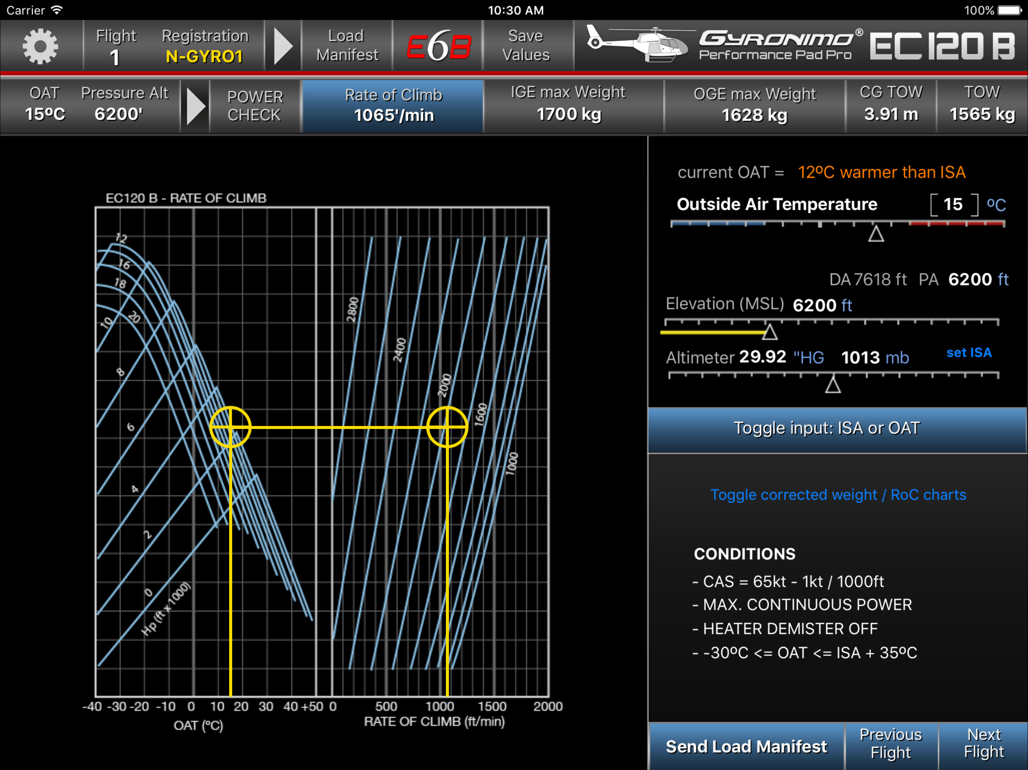This screenshot has height=770, width=1028.
Task: Open the Flight 1 selector
Action: pos(115,46)
